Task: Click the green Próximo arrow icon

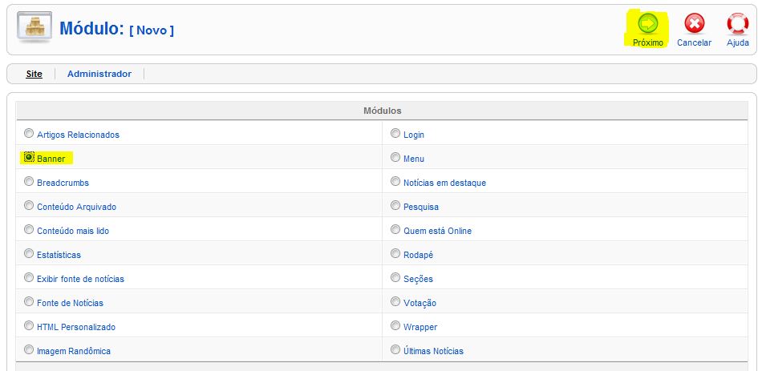Action: (x=648, y=23)
